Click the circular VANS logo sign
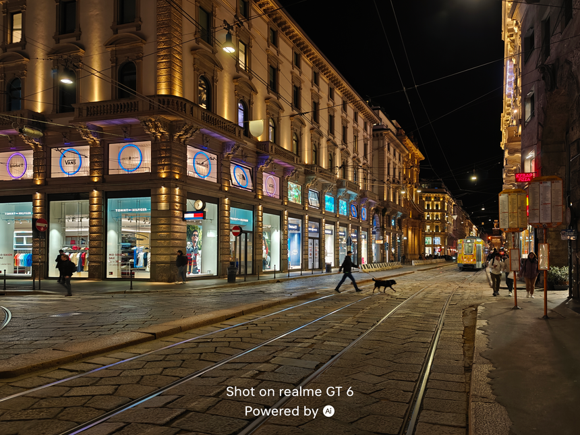 [x=69, y=161]
